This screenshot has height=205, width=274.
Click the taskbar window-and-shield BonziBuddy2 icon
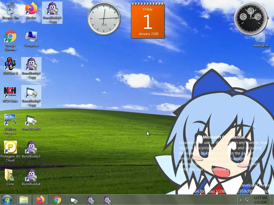tap(74, 200)
